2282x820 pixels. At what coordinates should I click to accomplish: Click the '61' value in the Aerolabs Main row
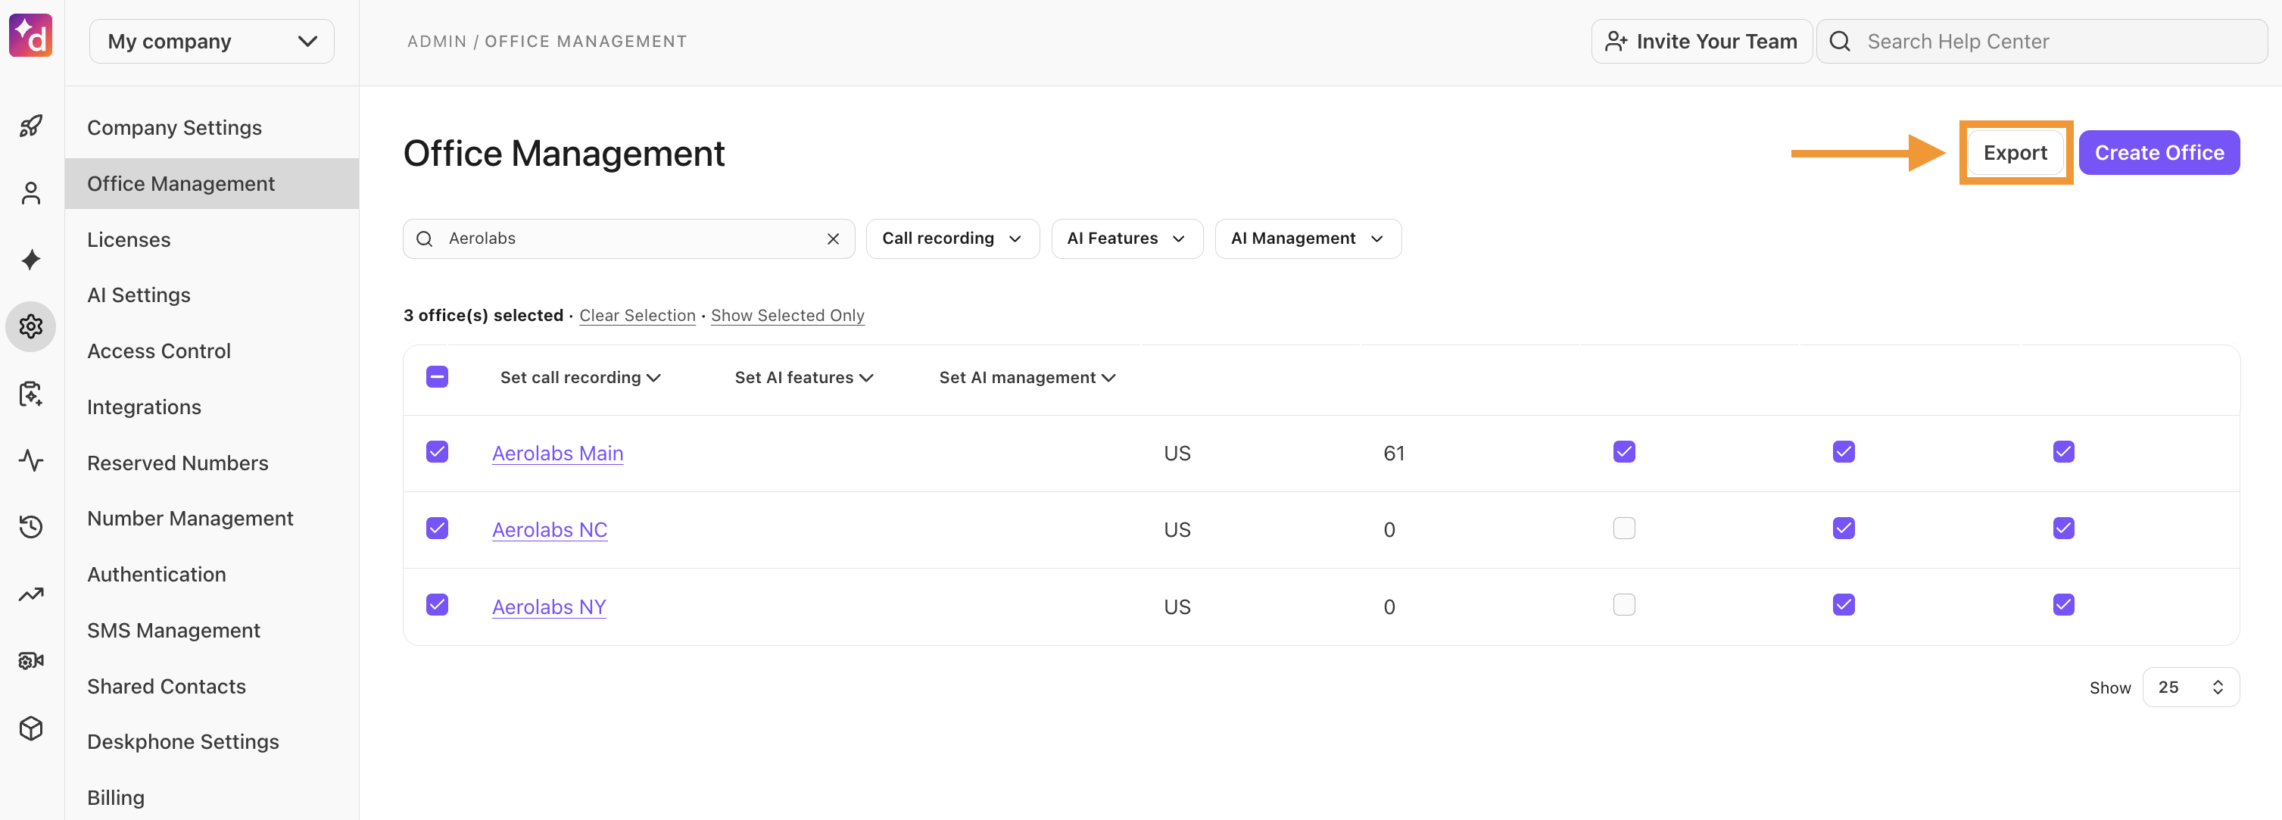coord(1393,454)
